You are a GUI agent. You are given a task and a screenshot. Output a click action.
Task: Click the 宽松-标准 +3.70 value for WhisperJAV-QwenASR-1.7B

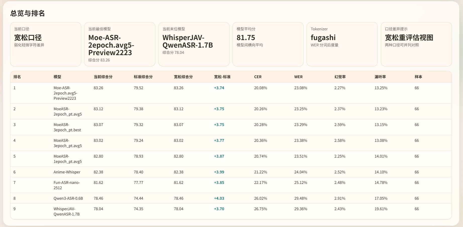(x=219, y=208)
